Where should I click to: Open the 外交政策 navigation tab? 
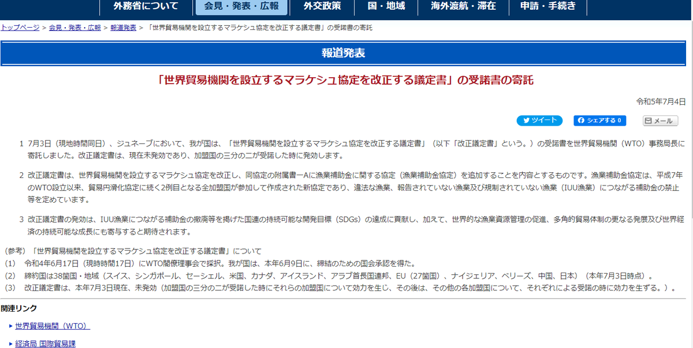(322, 6)
